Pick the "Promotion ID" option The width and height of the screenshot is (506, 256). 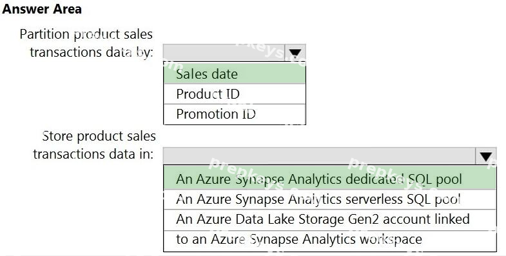[234, 114]
